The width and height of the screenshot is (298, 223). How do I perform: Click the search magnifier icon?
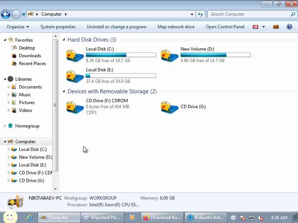(293, 14)
